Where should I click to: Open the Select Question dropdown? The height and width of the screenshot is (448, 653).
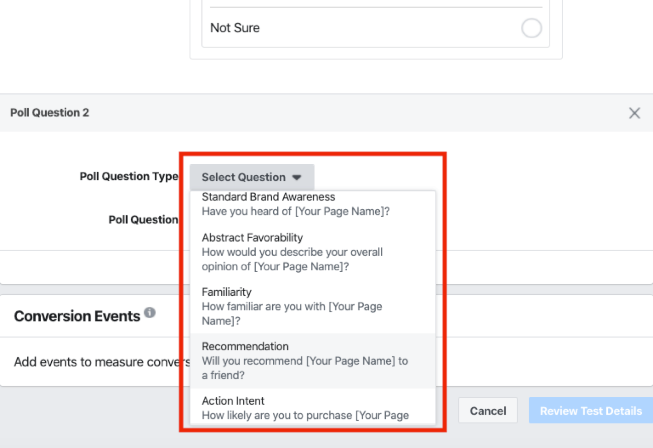(x=251, y=177)
